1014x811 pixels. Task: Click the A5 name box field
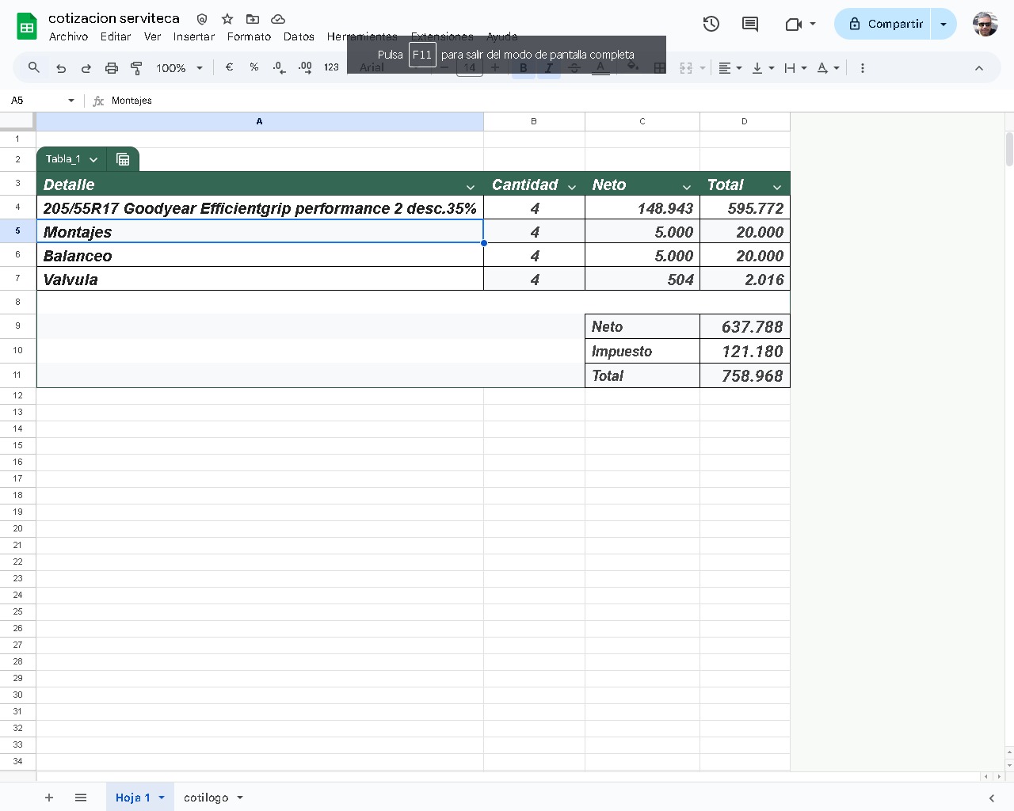point(35,101)
